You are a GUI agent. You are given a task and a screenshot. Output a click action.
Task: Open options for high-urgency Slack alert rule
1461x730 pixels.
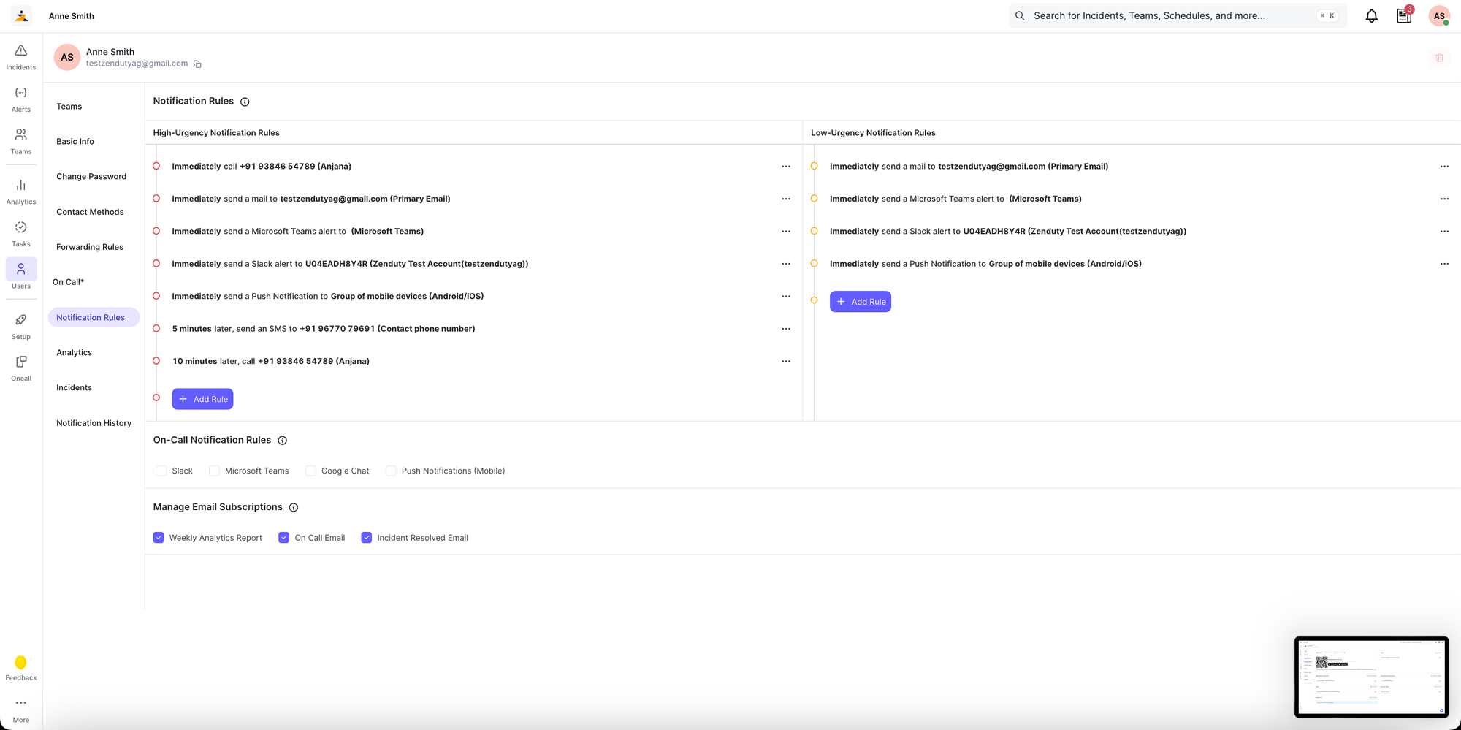[786, 264]
